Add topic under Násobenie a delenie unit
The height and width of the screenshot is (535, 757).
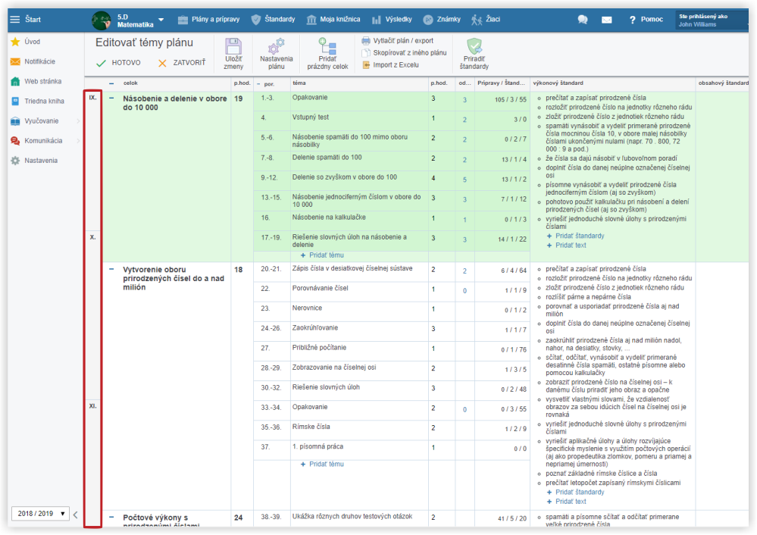322,255
